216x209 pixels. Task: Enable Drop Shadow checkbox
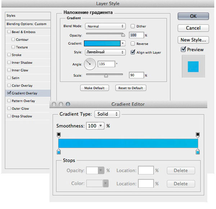click(x=9, y=116)
